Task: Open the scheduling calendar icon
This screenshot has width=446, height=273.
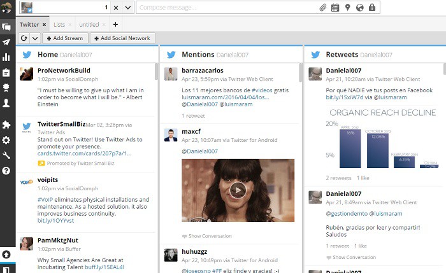Action: pos(335,8)
